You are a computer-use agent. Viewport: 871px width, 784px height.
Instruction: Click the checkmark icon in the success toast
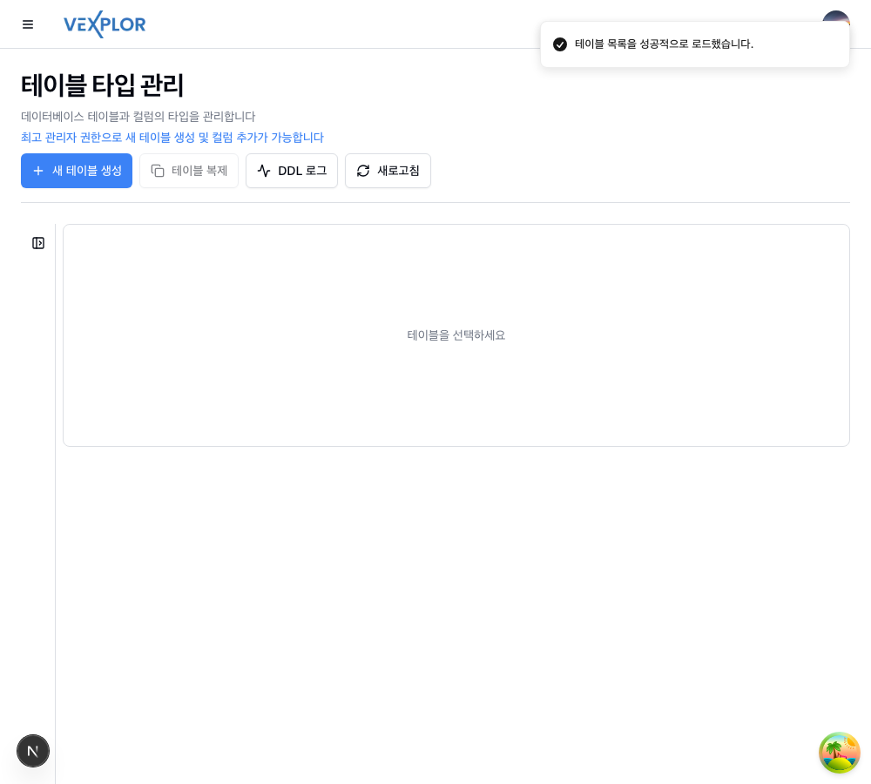(x=560, y=44)
